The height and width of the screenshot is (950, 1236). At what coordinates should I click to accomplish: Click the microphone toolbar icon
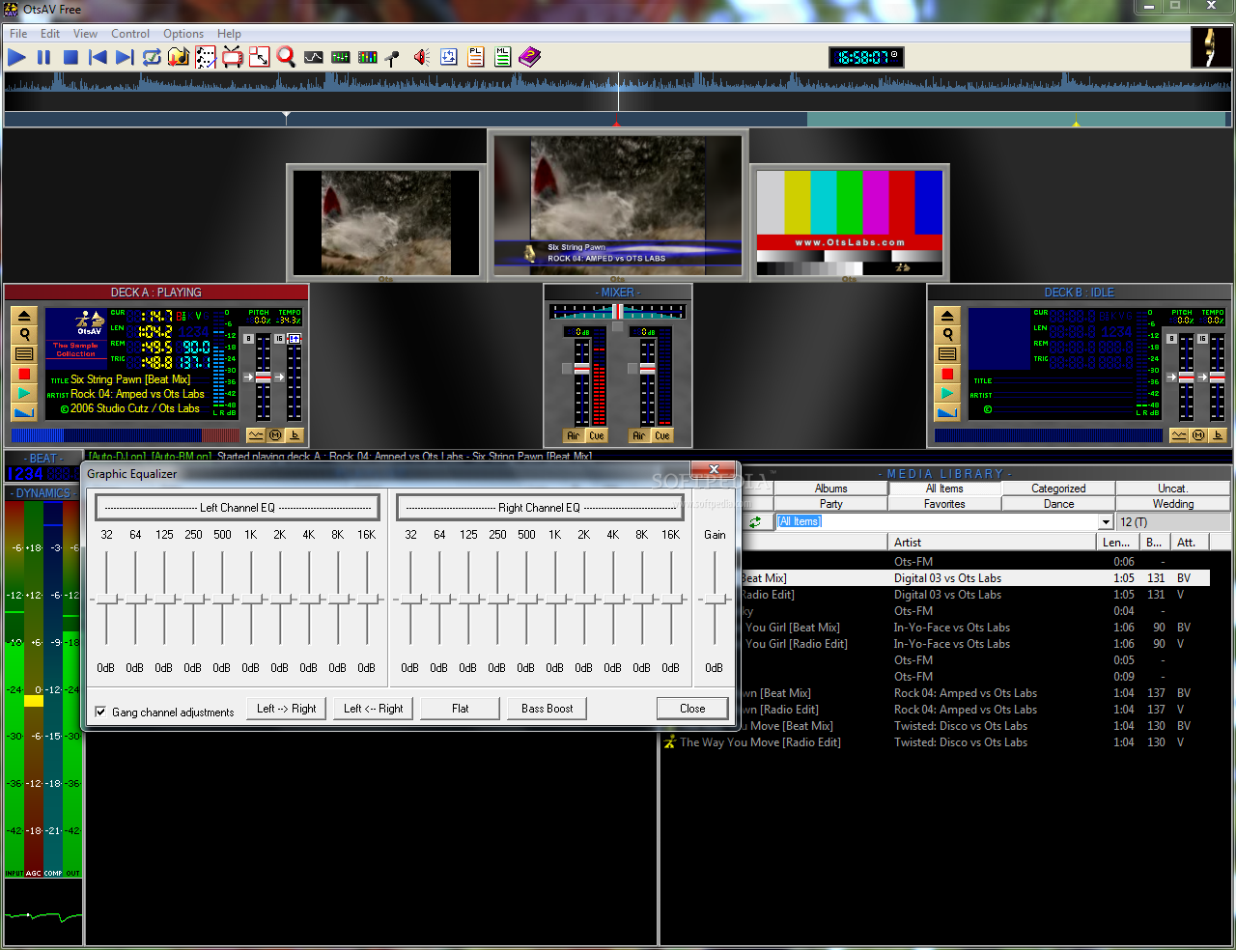point(393,58)
